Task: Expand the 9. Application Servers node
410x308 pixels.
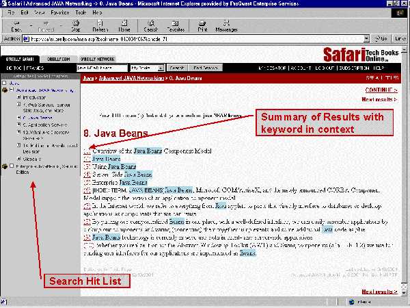Action: (x=19, y=125)
